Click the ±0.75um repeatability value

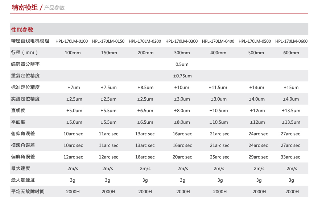point(182,76)
